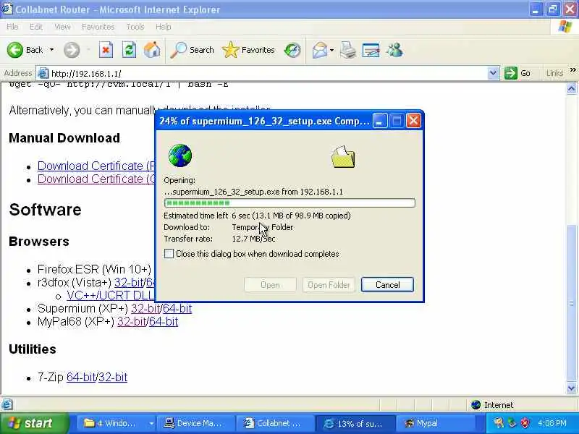Screen dimensions: 579x434
Task: Open the Search magnifier toolbar button
Action: (x=192, y=50)
